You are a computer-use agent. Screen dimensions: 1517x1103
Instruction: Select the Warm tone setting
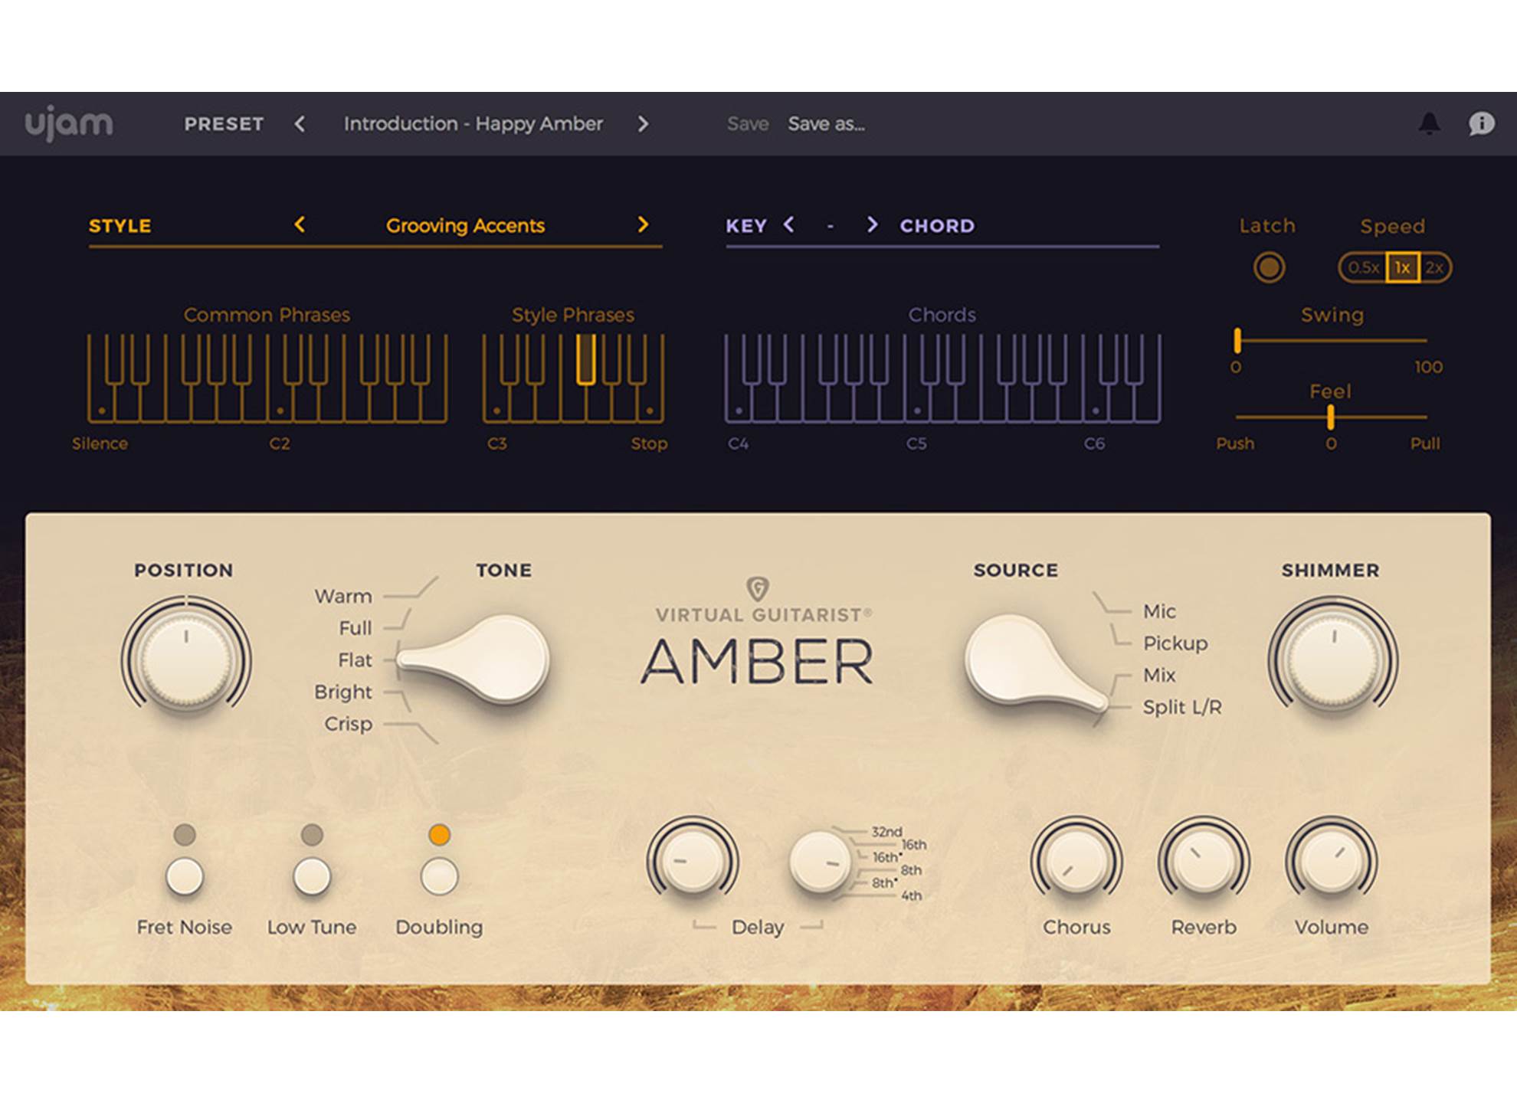342,596
